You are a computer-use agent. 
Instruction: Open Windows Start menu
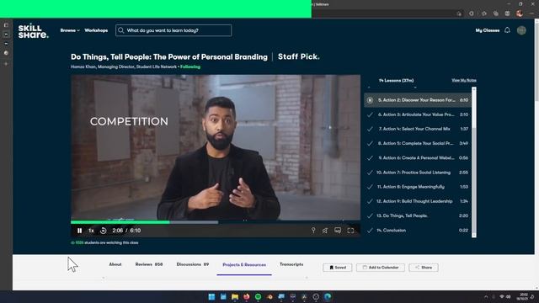[211, 296]
